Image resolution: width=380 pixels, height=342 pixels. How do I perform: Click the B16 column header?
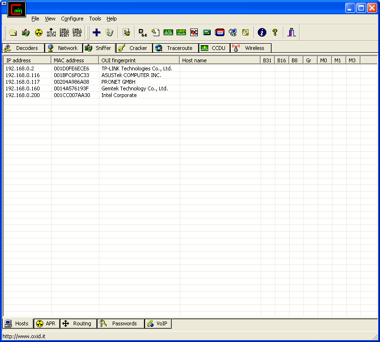tap(282, 60)
